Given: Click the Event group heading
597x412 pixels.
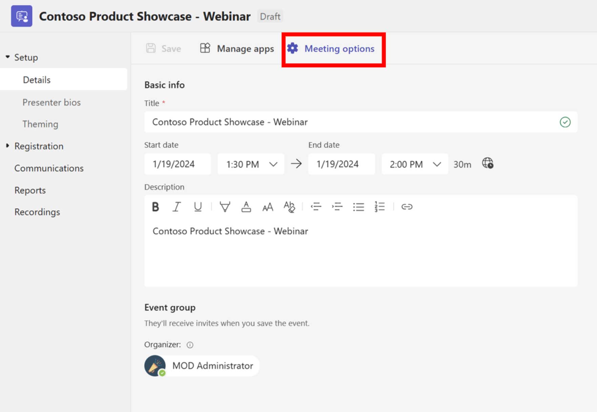Looking at the screenshot, I should pyautogui.click(x=170, y=307).
